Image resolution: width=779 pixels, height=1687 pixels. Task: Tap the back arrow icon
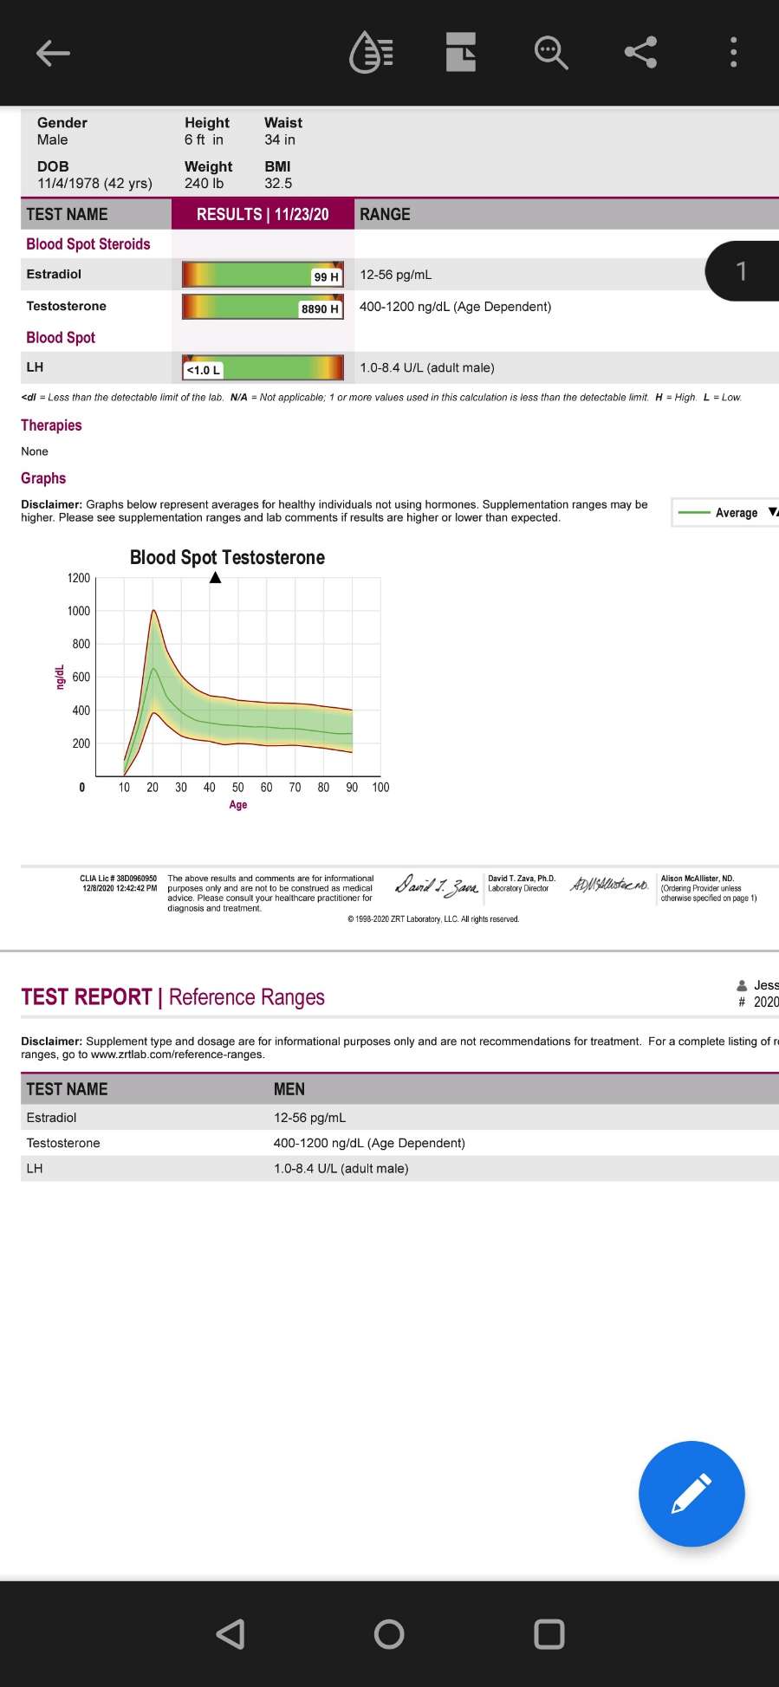click(53, 53)
